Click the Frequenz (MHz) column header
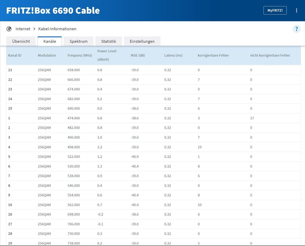Screen dimensions: 305x246 pos(80,55)
